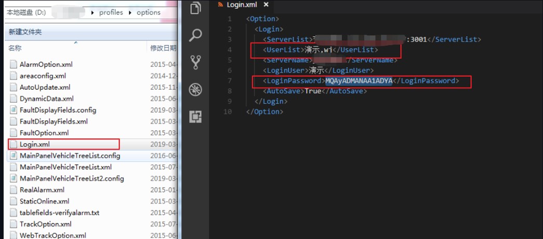The height and width of the screenshot is (239, 543).
Task: Click the FaultDisplayFields.config file icon
Action: pos(14,110)
